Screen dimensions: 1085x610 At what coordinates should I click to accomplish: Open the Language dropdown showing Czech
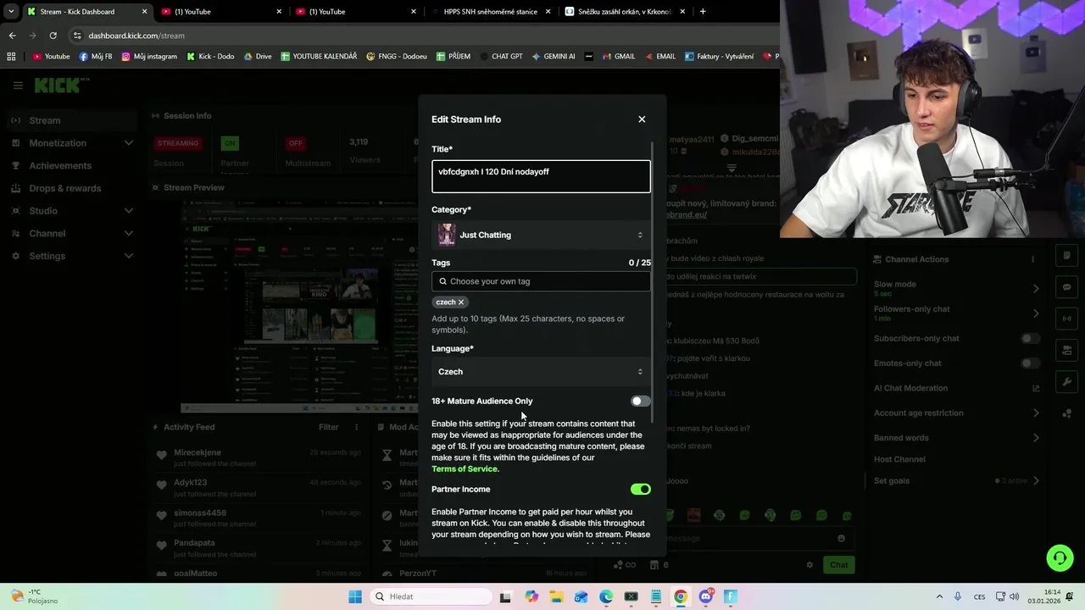pyautogui.click(x=541, y=372)
